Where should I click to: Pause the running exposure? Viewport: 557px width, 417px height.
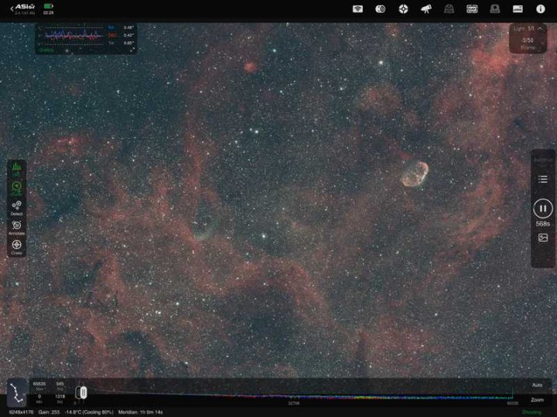[543, 208]
